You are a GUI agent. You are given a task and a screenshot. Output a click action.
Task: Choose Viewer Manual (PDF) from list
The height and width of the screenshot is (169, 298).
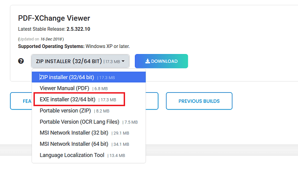[x=89, y=88]
